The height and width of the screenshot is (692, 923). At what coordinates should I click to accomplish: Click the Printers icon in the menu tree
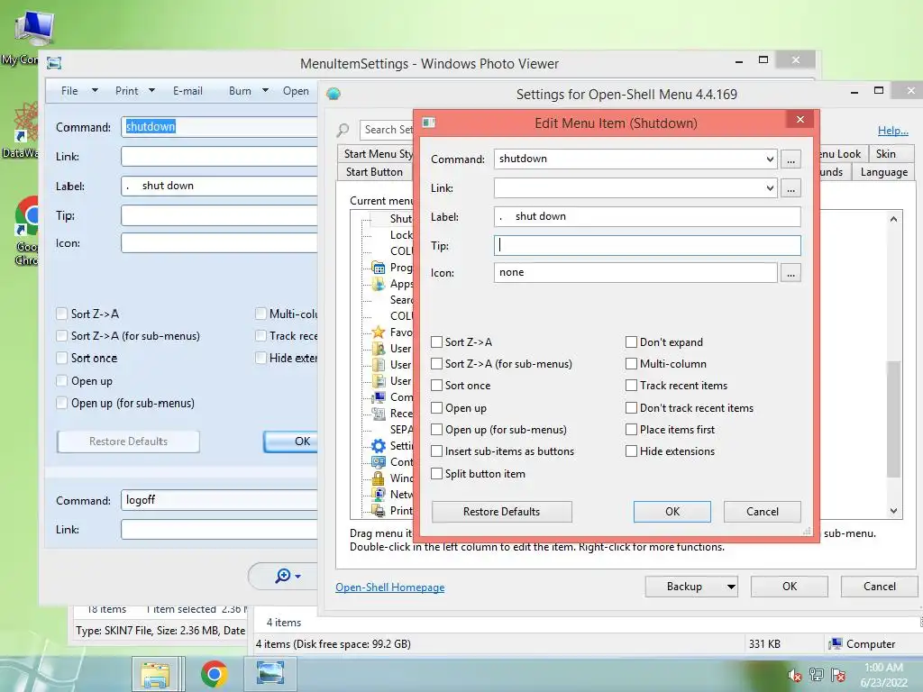[x=379, y=510]
